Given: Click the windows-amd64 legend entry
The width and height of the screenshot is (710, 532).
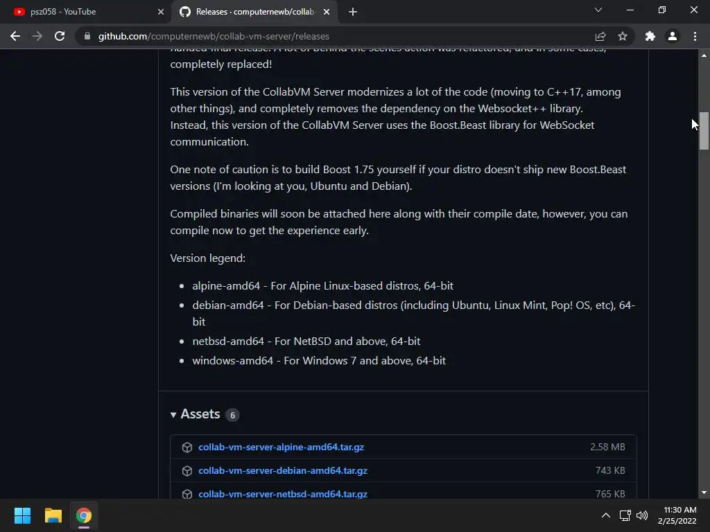Looking at the screenshot, I should 319,360.
